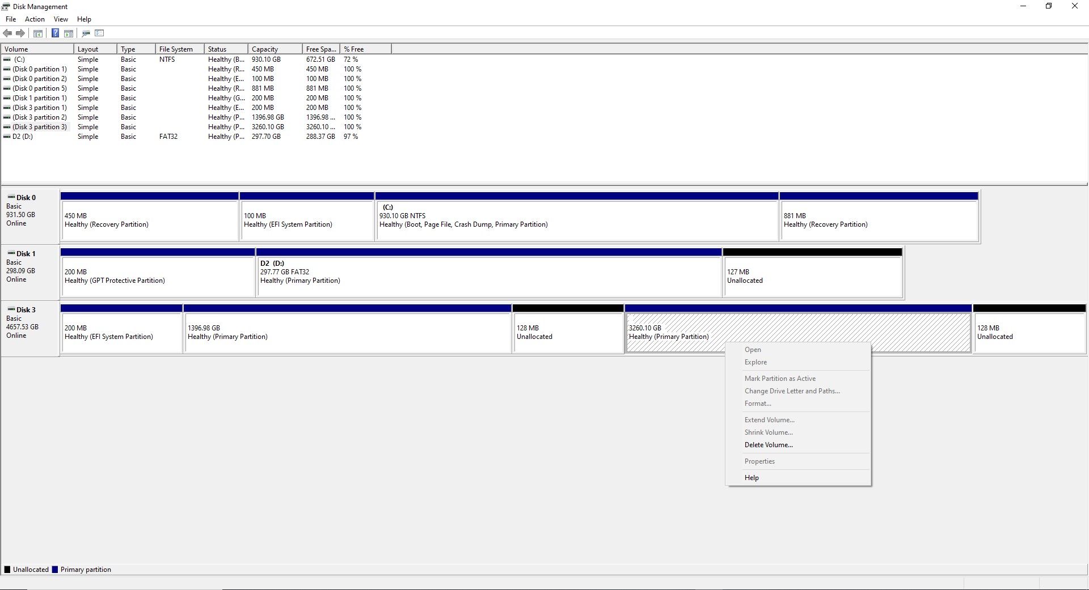The width and height of the screenshot is (1089, 590).
Task: Choose Change Drive Letter and Paths
Action: (792, 391)
